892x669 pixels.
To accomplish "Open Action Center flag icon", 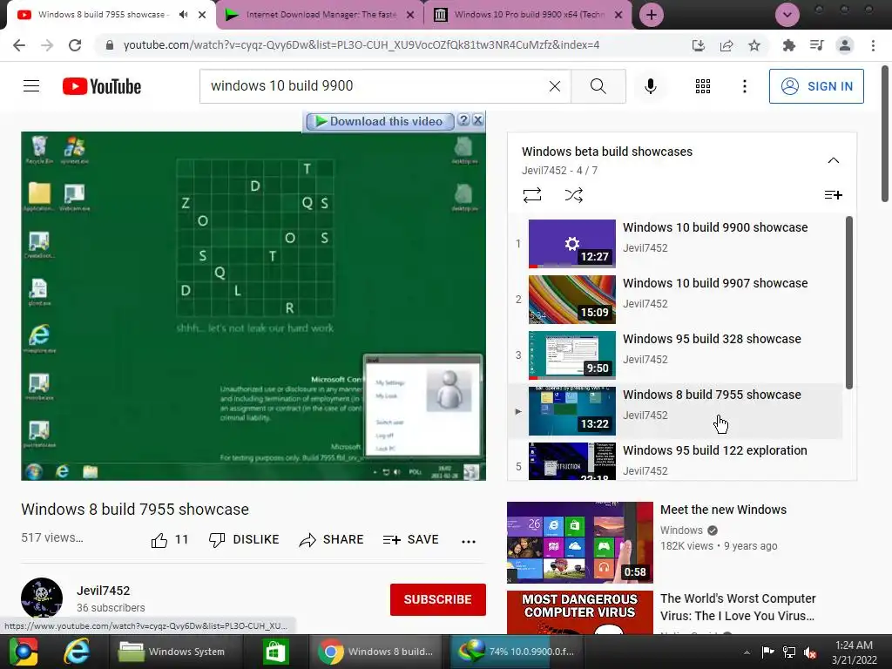I will point(768,652).
